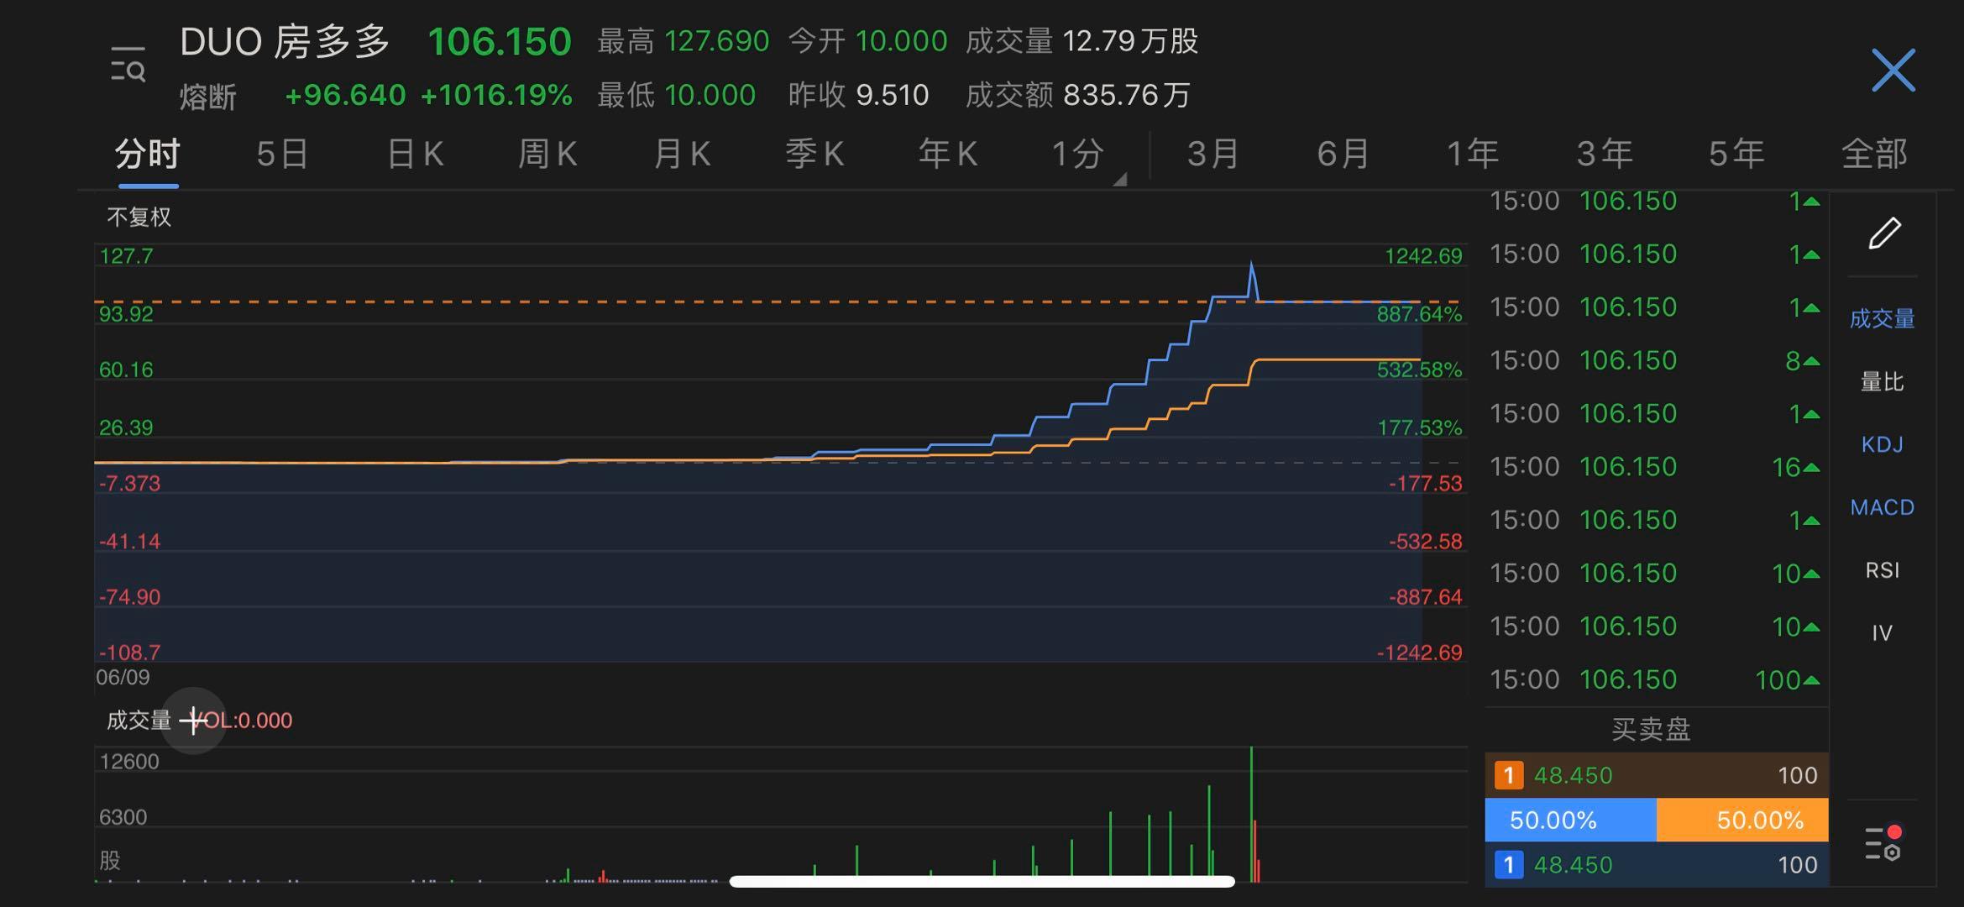Select the pencil drawing tool
Viewport: 1964px width, 907px height.
(1884, 233)
